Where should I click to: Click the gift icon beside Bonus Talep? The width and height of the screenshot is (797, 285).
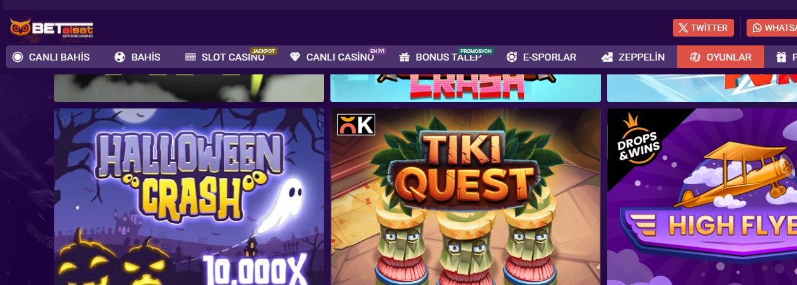tap(405, 57)
